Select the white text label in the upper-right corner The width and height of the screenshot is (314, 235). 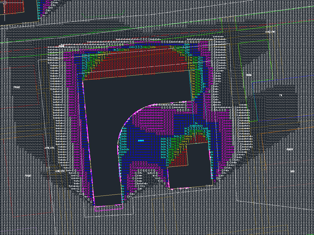coord(270,32)
